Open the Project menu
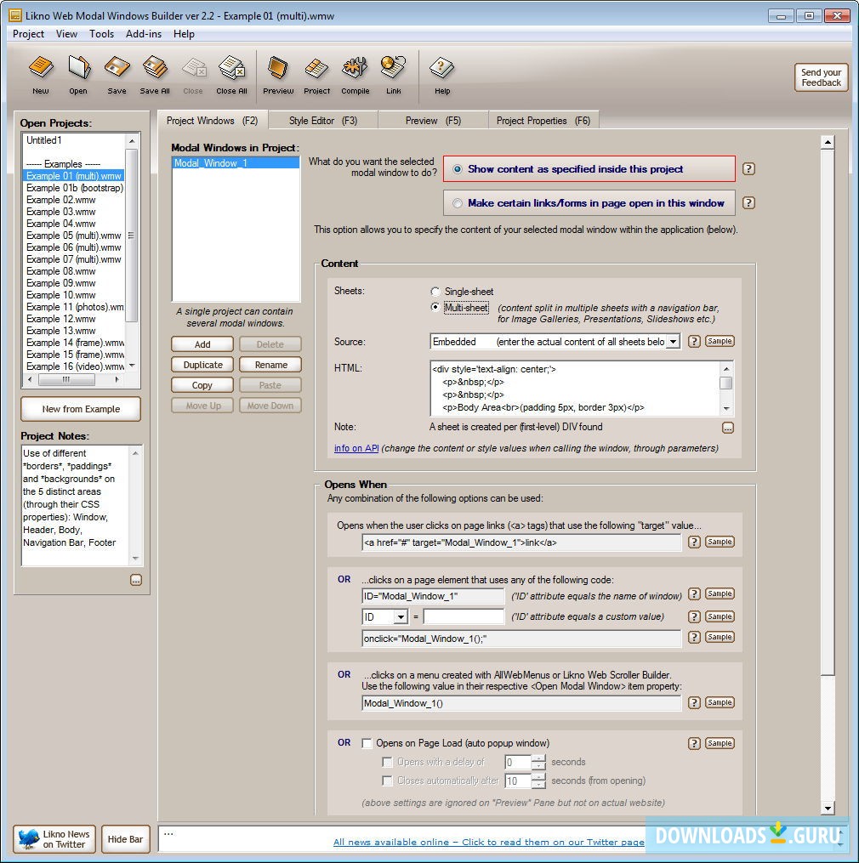This screenshot has width=859, height=863. (x=28, y=34)
